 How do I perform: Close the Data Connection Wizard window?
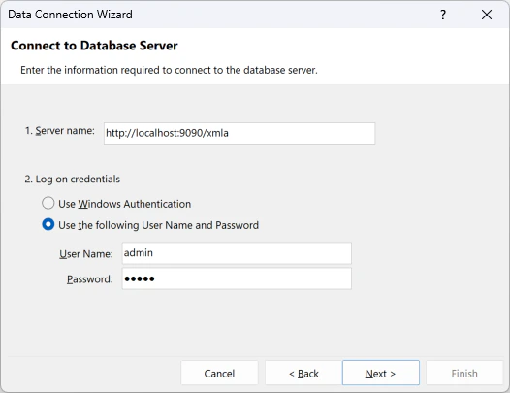487,15
